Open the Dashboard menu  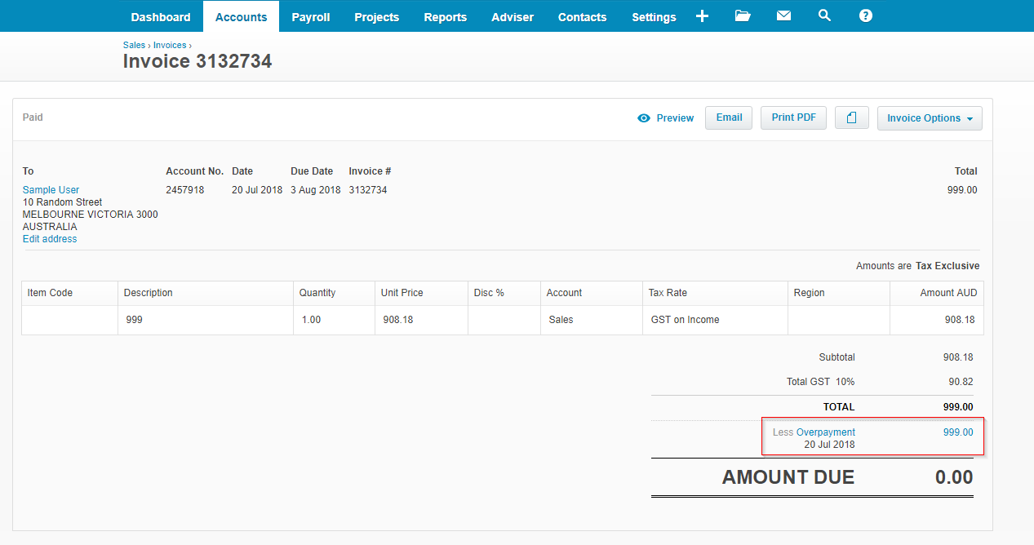pyautogui.click(x=161, y=17)
